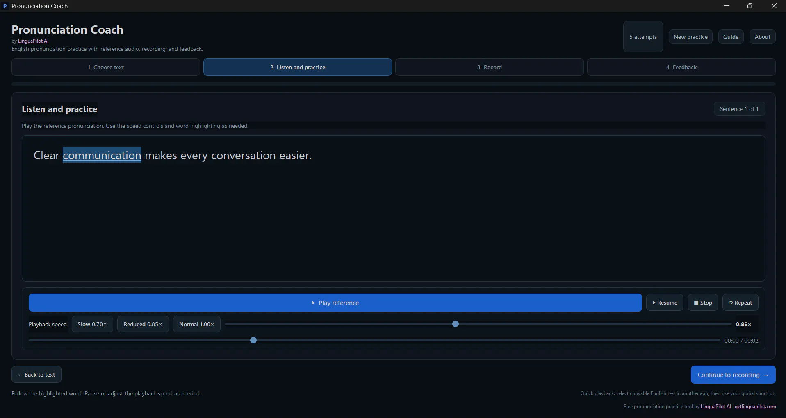Click the Play reference button
786x418 pixels.
335,303
